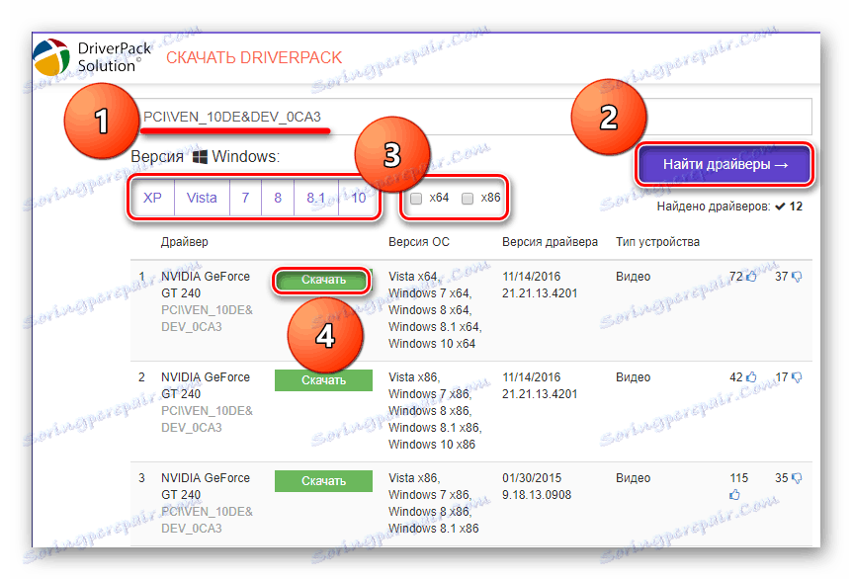Viewport: 852px width, 579px height.
Task: Click NVIDIA GeForce GT 240 name in row 2
Action: (206, 385)
